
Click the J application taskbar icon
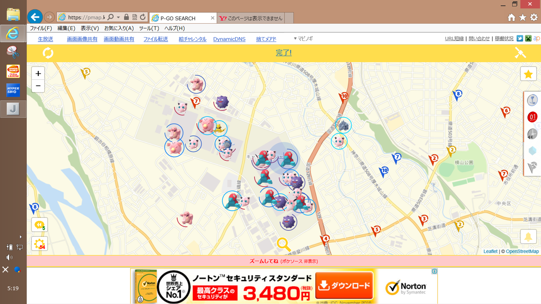coord(13,109)
